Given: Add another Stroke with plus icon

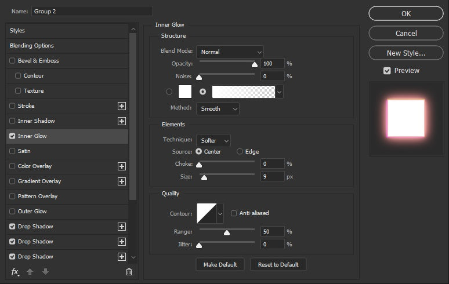Looking at the screenshot, I should (x=122, y=106).
